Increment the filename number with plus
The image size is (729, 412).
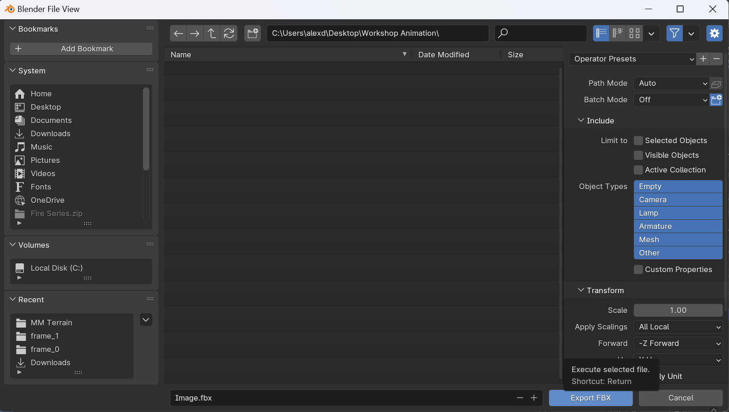[534, 398]
